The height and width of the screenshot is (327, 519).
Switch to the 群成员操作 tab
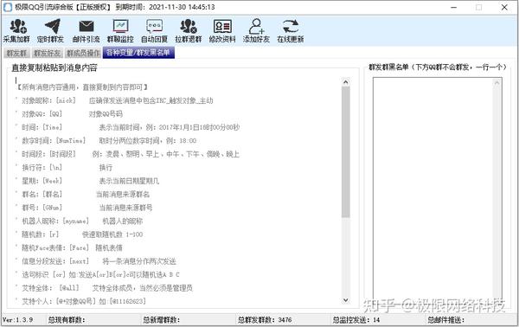(83, 53)
